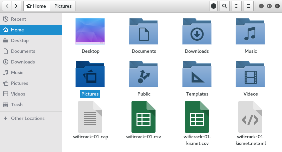Click the 'wificrack-01.kismet.csv' file name
Screen dimensions: 282x152
click(197, 140)
